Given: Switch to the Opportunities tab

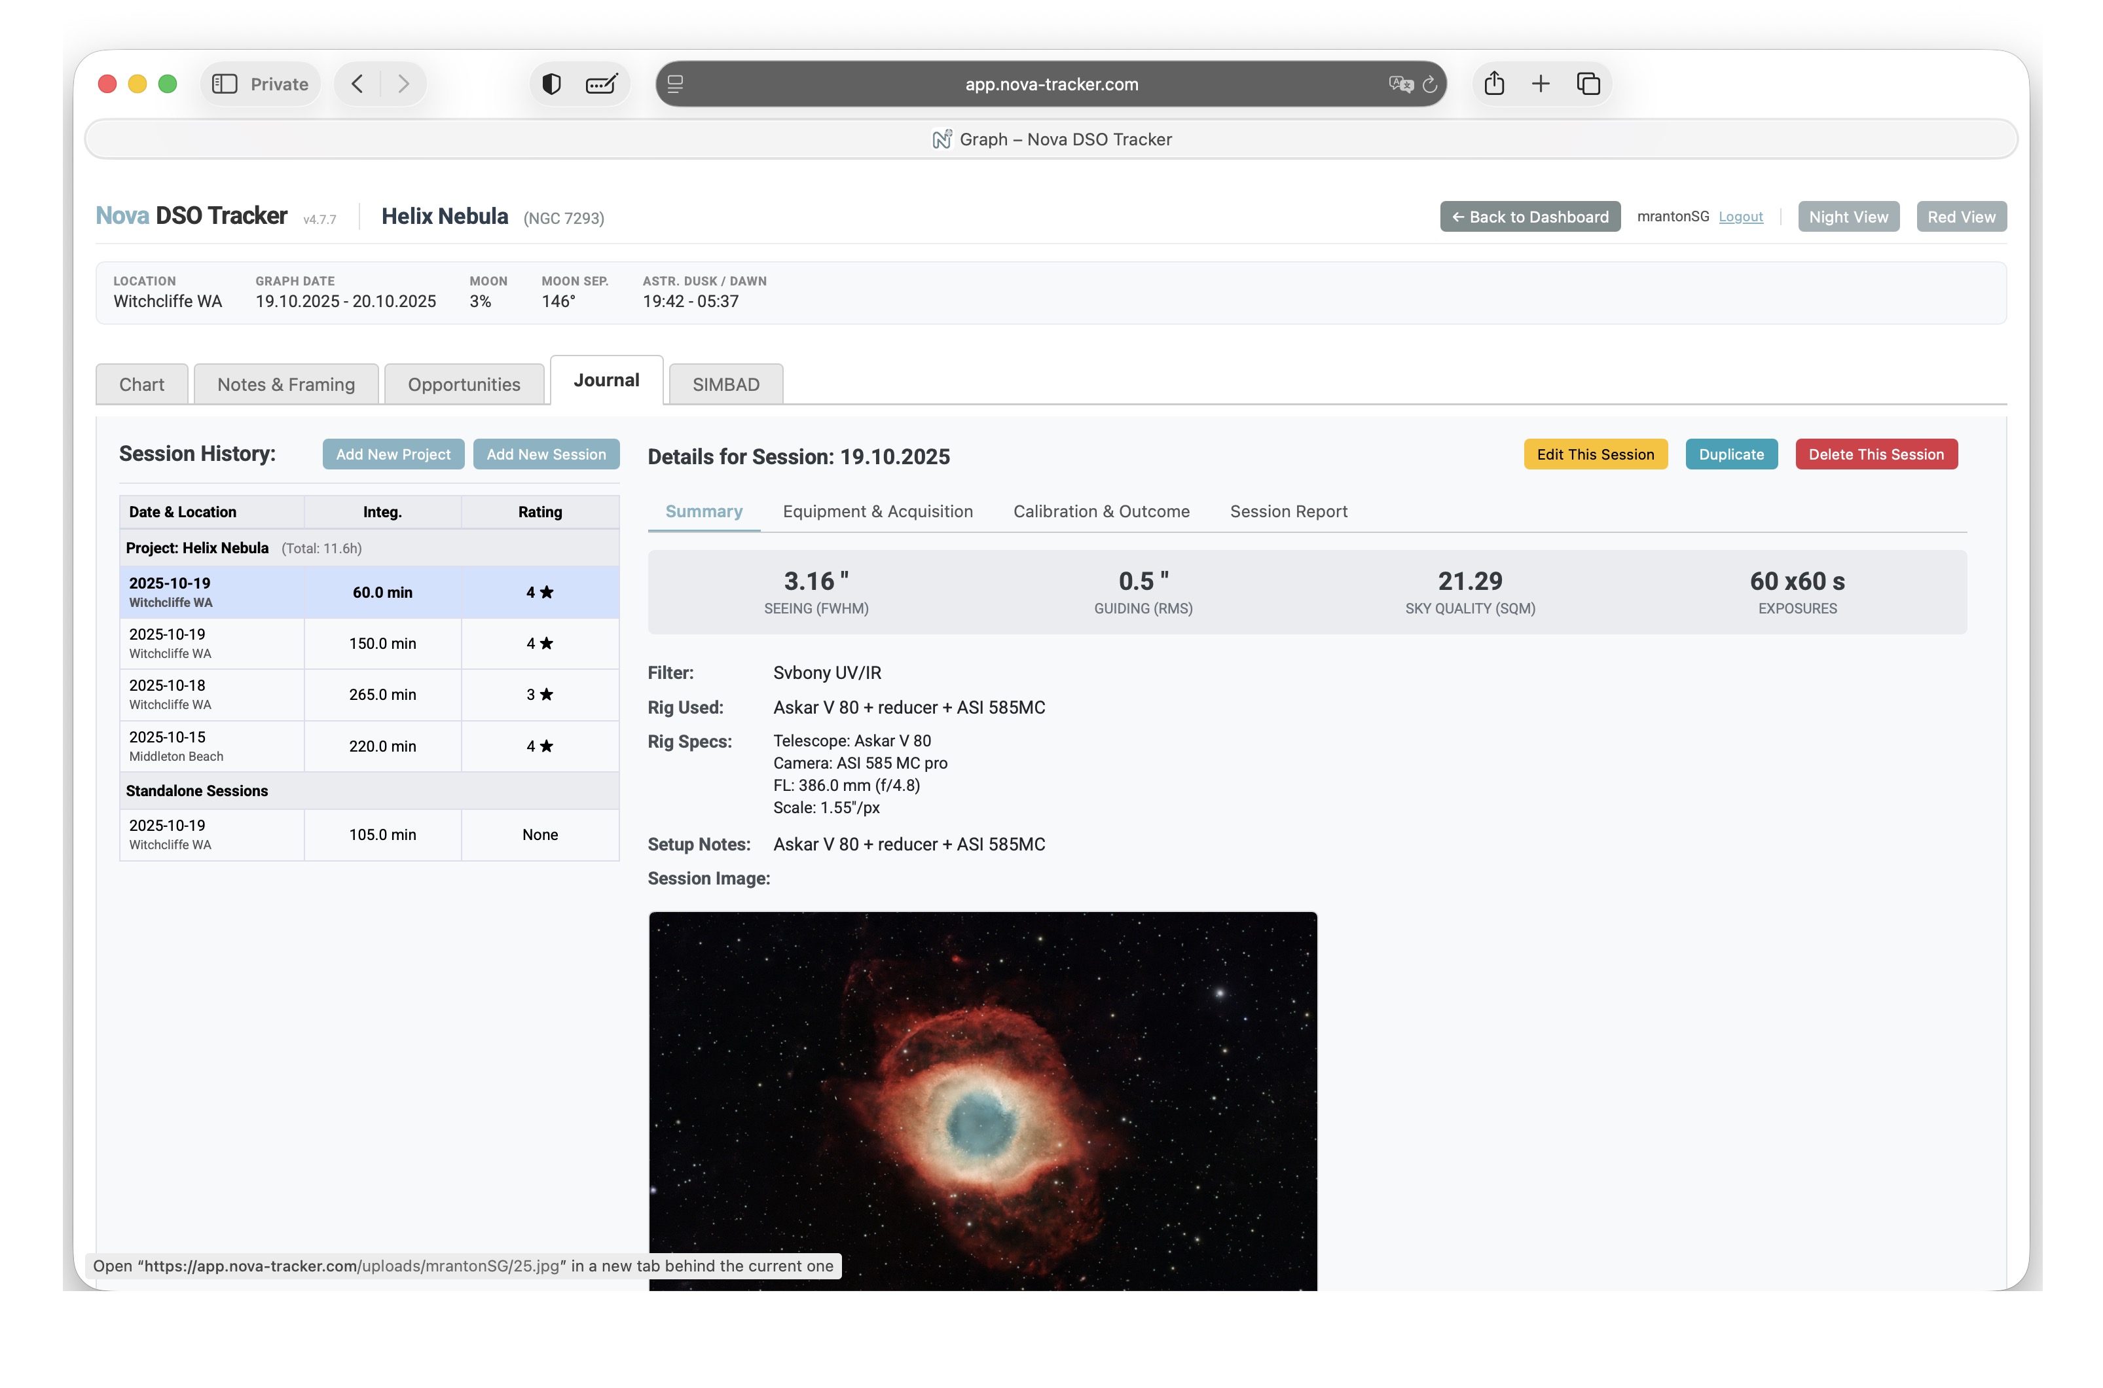Looking at the screenshot, I should (x=464, y=384).
